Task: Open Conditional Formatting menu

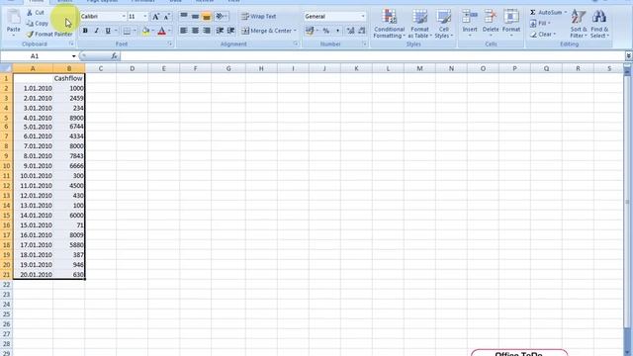Action: click(x=389, y=24)
